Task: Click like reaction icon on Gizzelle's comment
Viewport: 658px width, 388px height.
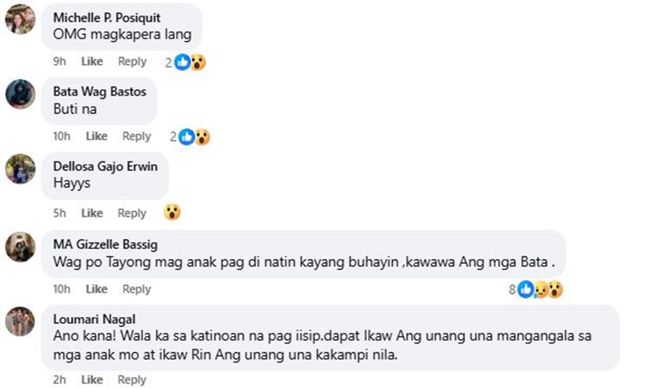Action: tap(526, 289)
